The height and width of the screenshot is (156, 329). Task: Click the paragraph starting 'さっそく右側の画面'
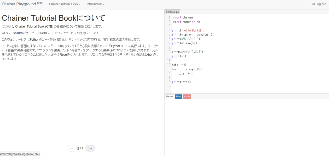tap(80, 52)
